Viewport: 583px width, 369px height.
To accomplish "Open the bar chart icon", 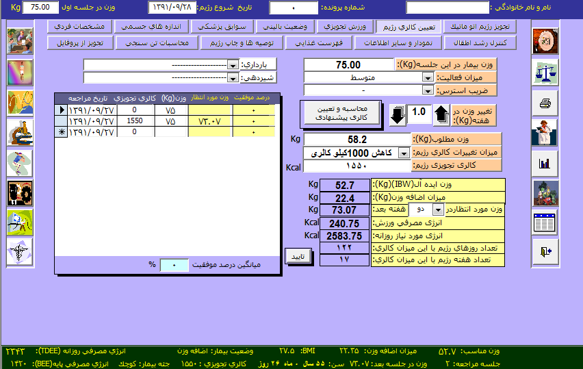I will tap(545, 164).
